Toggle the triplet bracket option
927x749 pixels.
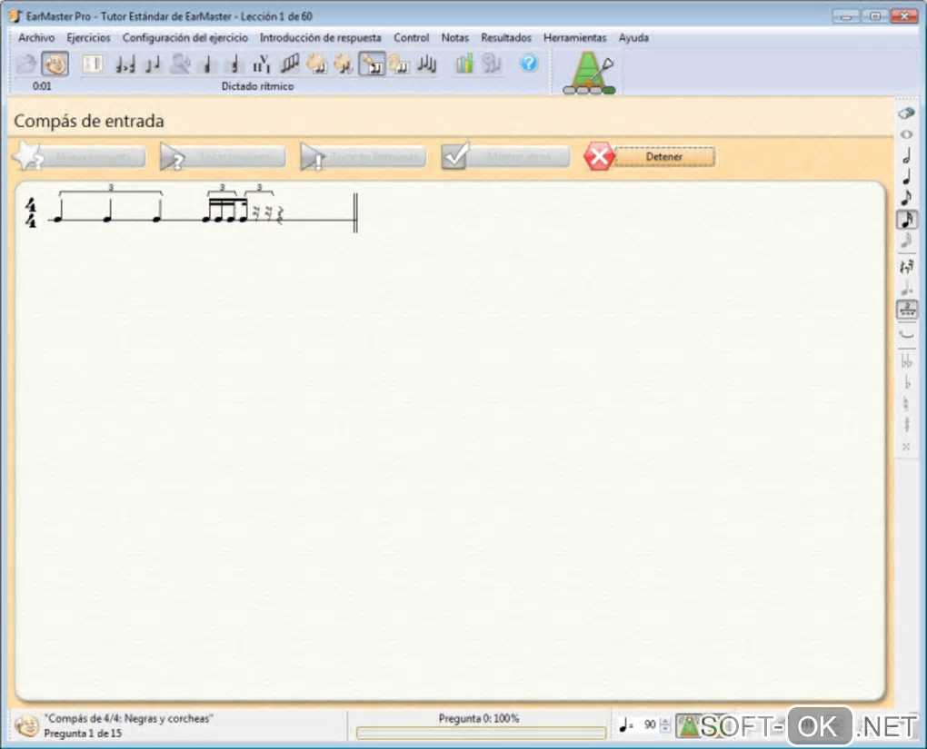pos(907,309)
